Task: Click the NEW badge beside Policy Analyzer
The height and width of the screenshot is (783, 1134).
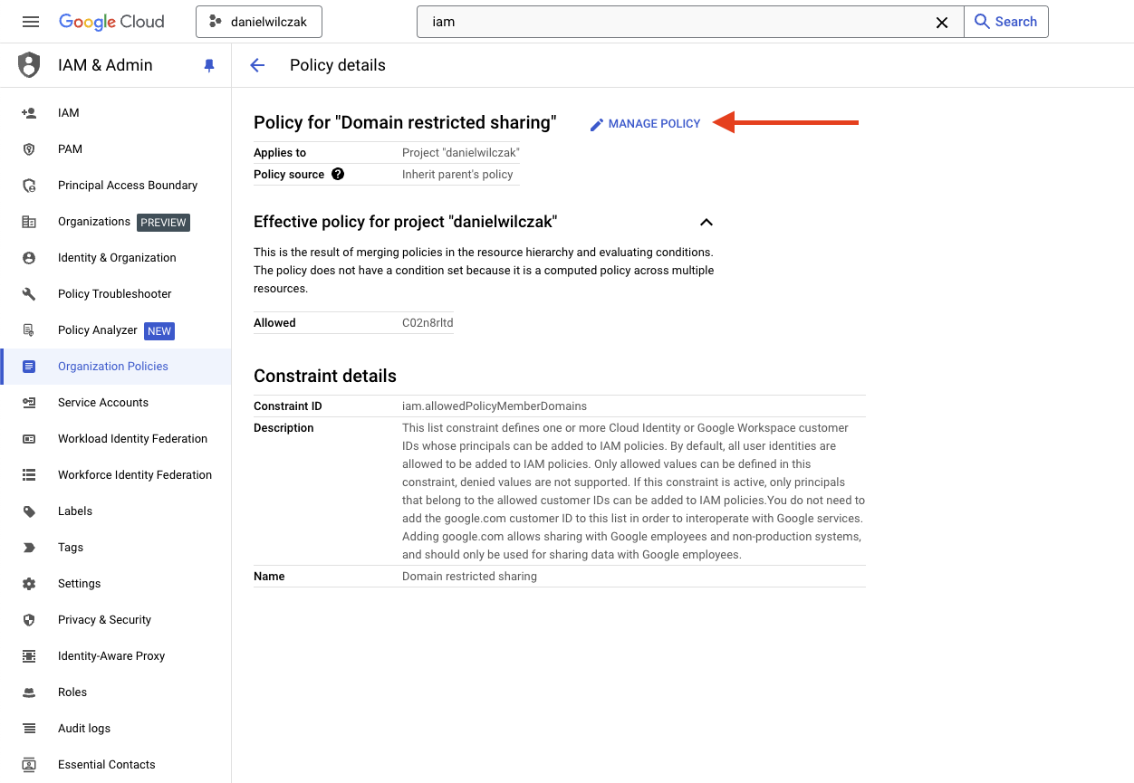Action: [159, 331]
